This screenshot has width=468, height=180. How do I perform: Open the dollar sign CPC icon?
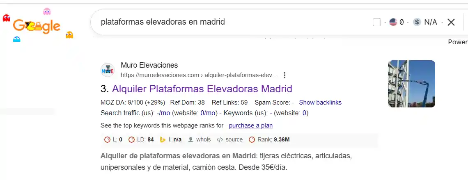click(x=417, y=22)
